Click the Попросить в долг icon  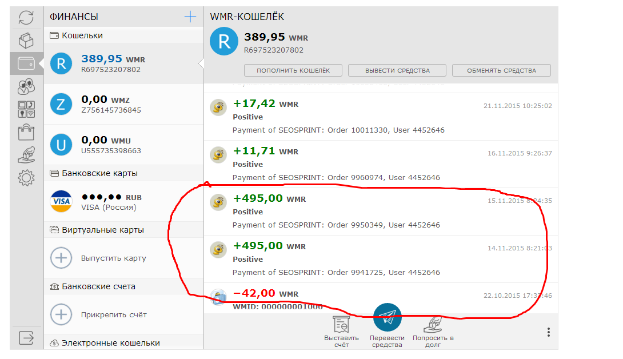point(433,325)
